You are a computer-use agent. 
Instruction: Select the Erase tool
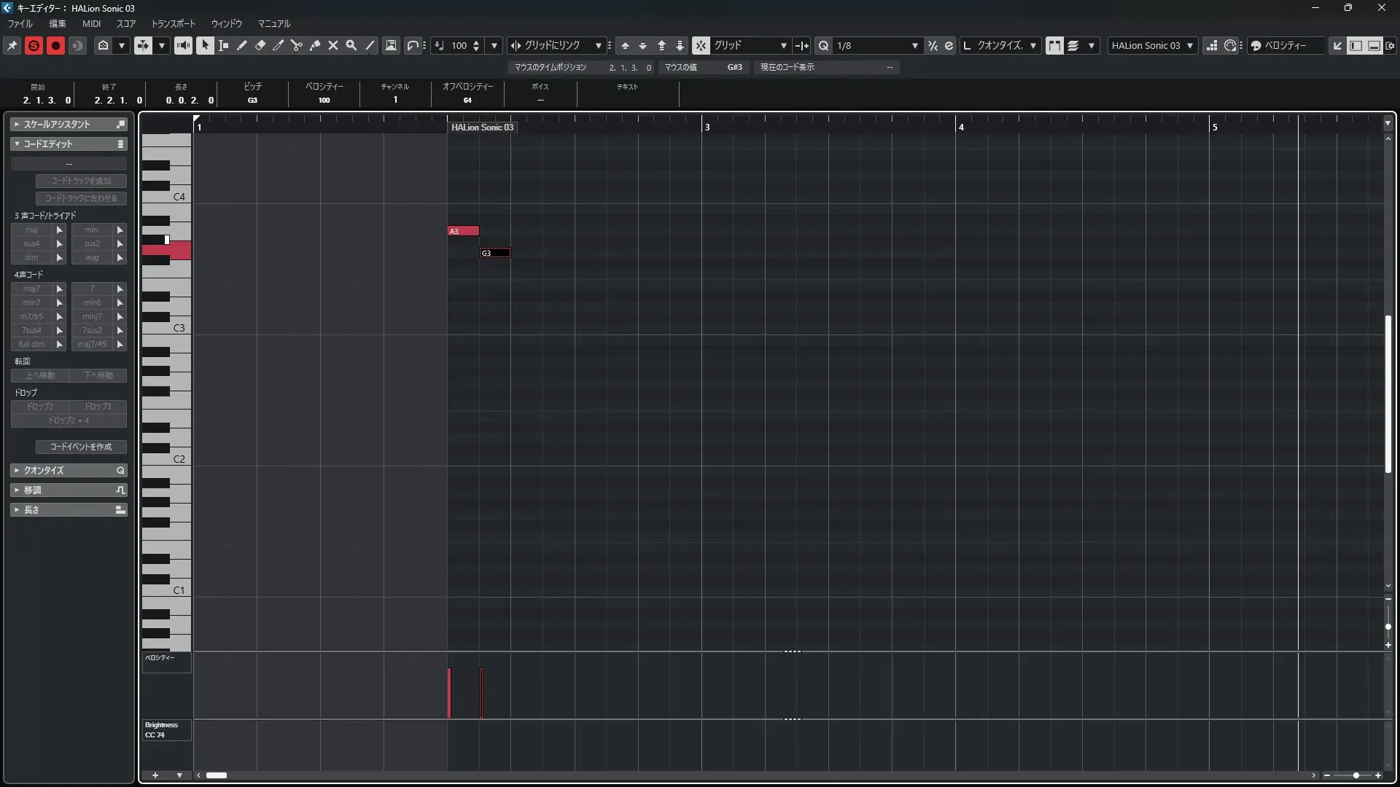point(260,45)
